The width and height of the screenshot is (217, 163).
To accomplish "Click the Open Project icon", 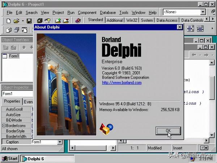I will click(47, 21).
